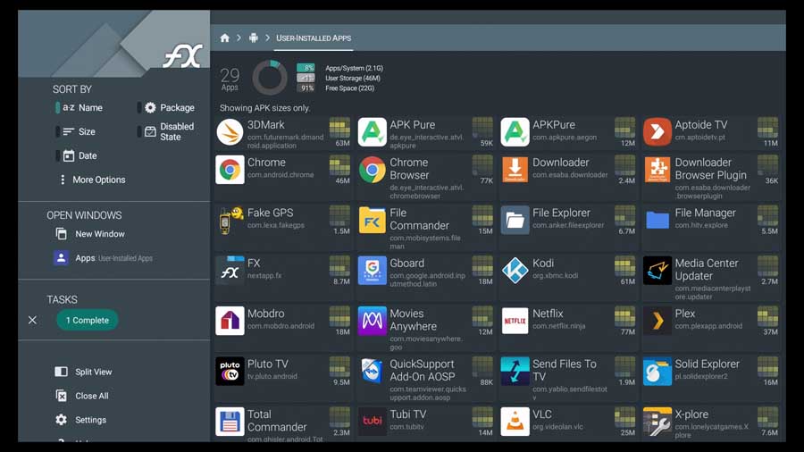Select the Downloader Browser Plugin icon
804x452 pixels.
point(657,170)
